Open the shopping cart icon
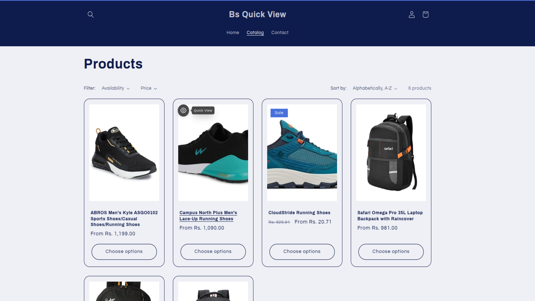Viewport: 535px width, 301px height. [425, 14]
